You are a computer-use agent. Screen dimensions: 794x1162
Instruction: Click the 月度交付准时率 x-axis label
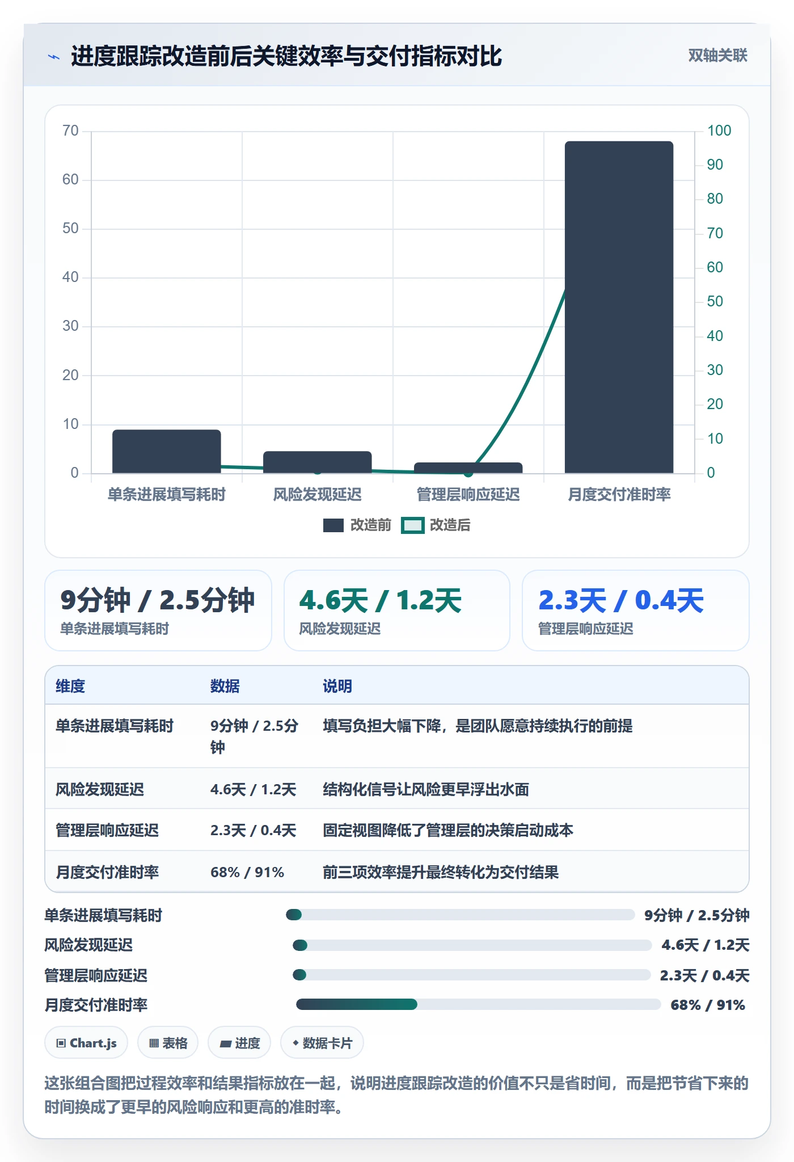coord(619,495)
